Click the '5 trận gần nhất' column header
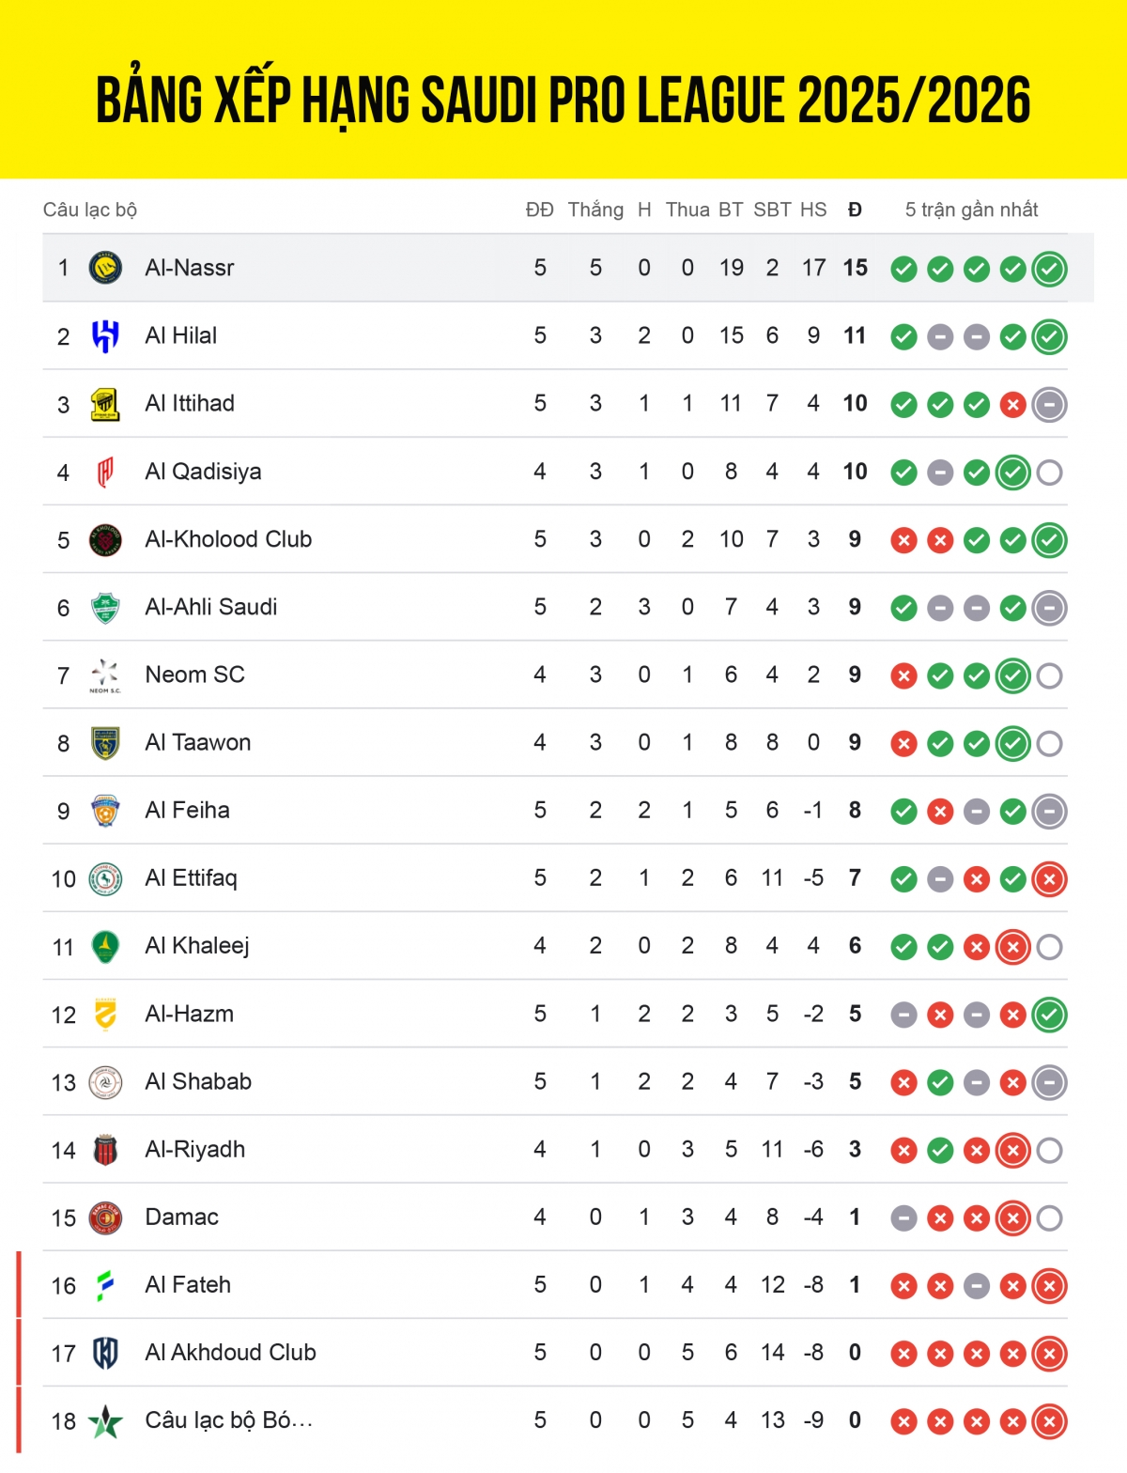 (x=971, y=209)
